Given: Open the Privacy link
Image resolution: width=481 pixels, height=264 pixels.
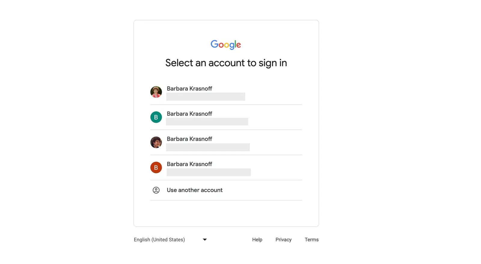Looking at the screenshot, I should point(283,240).
